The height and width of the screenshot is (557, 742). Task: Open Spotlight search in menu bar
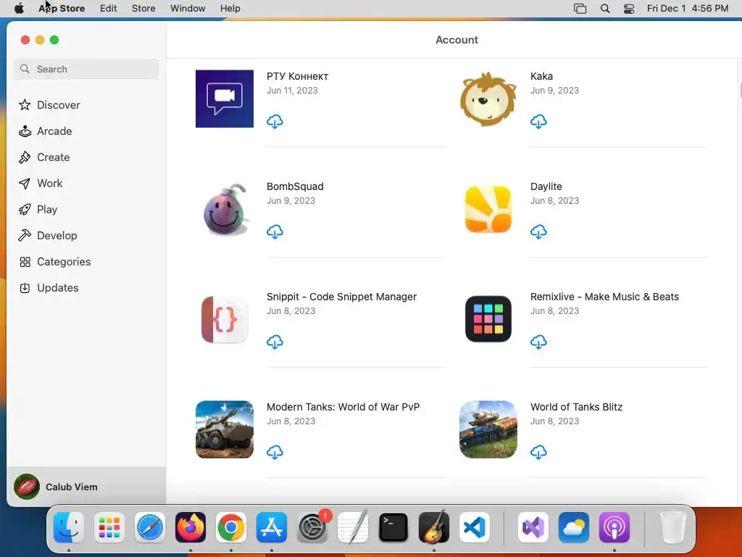605,9
